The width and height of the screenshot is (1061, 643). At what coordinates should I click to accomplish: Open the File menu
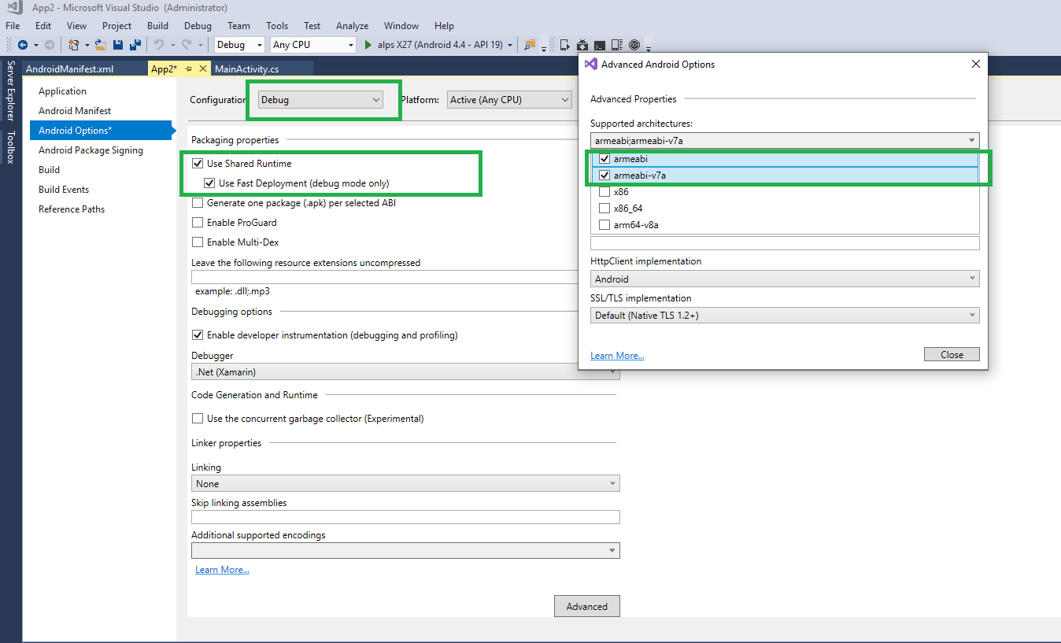click(13, 26)
